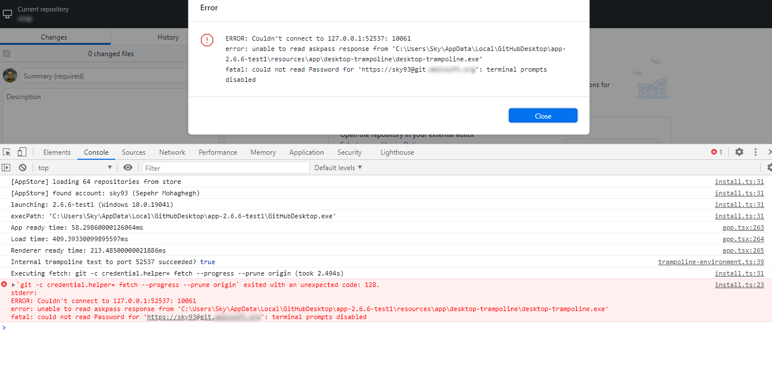772x389 pixels.
Task: Switch to the History tab
Action: coord(167,37)
